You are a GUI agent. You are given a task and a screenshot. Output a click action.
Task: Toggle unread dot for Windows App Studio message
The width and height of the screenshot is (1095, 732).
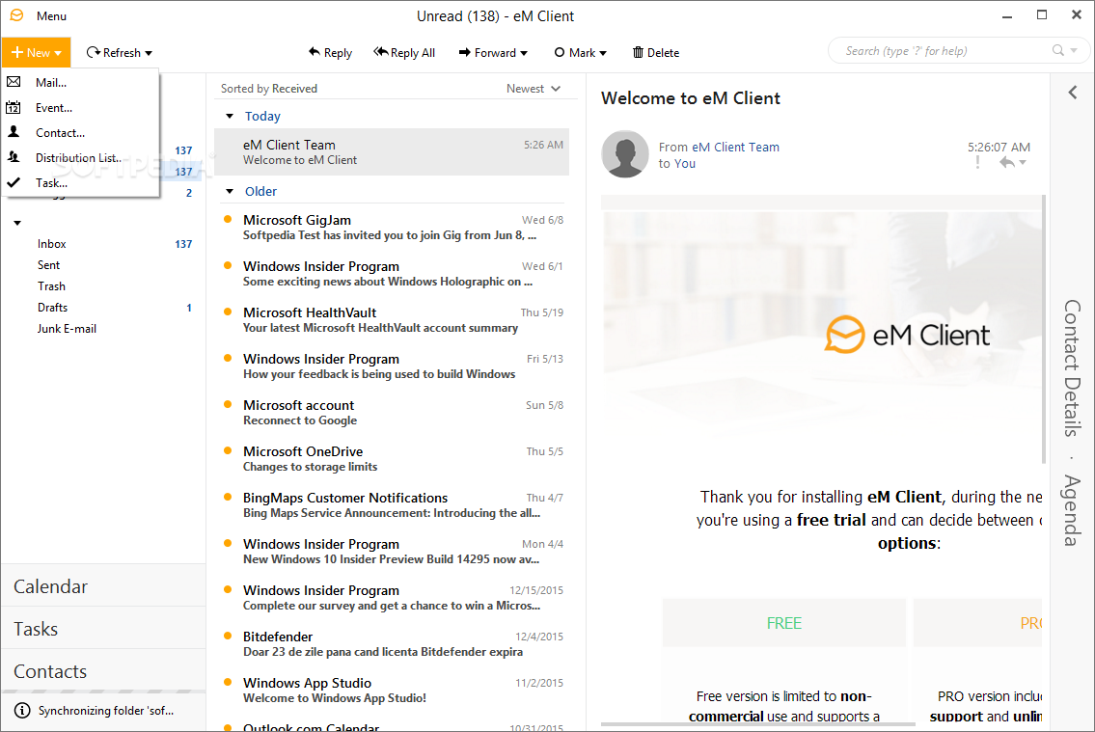pyautogui.click(x=228, y=682)
